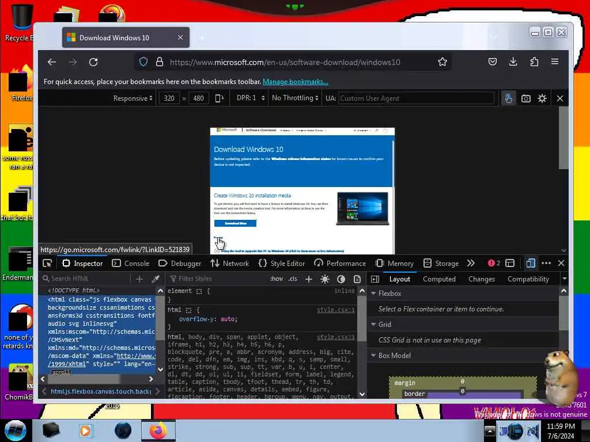Open the Firefox hamburger menu

click(555, 62)
